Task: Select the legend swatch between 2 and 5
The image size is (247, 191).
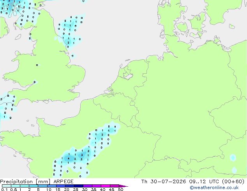Action: click(34, 186)
